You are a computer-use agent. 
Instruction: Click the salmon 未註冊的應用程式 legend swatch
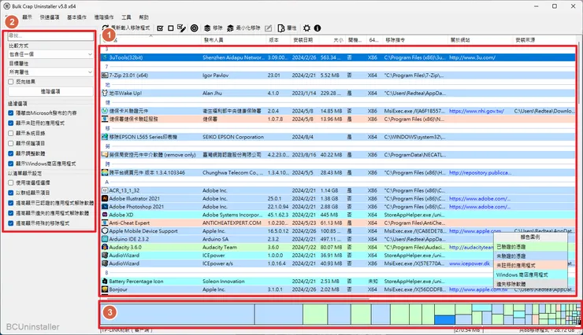pyautogui.click(x=530, y=265)
